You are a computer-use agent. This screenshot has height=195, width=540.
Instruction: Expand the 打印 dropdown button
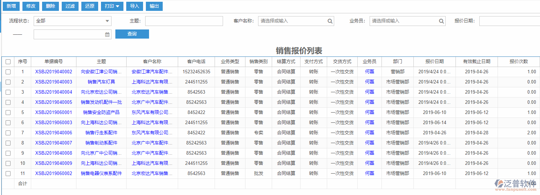tap(112, 6)
